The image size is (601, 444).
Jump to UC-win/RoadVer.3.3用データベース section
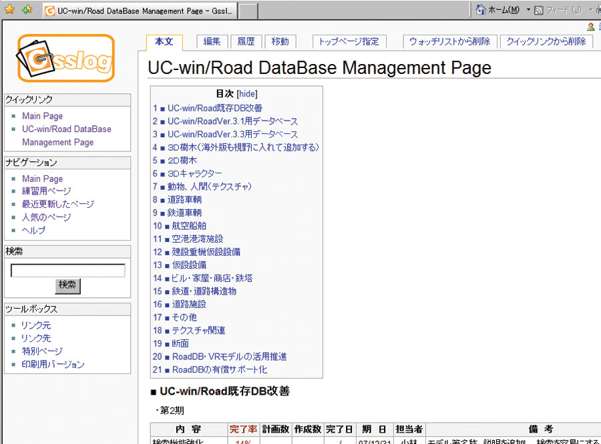pyautogui.click(x=232, y=135)
